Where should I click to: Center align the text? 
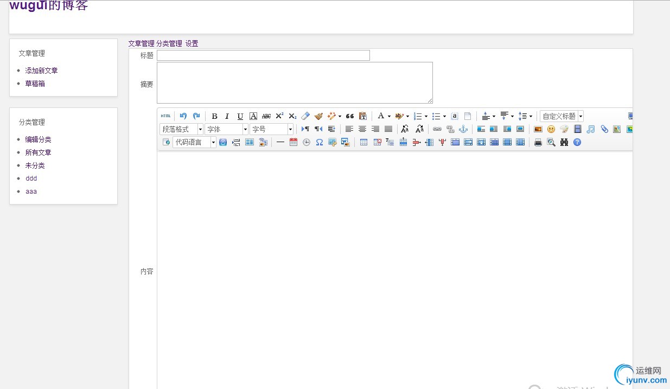coord(362,129)
